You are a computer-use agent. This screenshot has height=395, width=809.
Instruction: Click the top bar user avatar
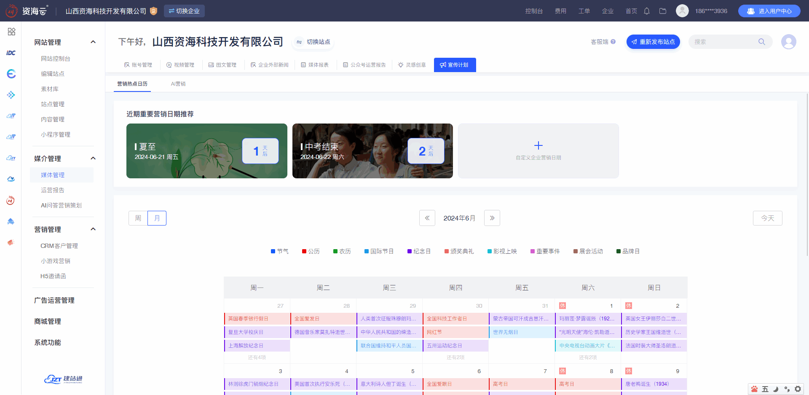pyautogui.click(x=682, y=11)
